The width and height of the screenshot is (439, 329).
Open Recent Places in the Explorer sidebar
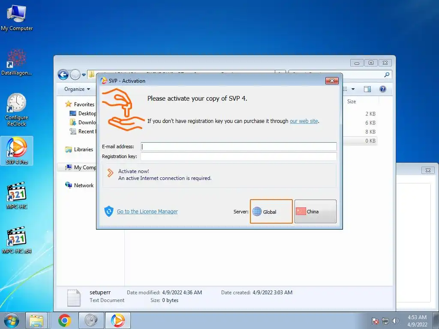tap(83, 131)
